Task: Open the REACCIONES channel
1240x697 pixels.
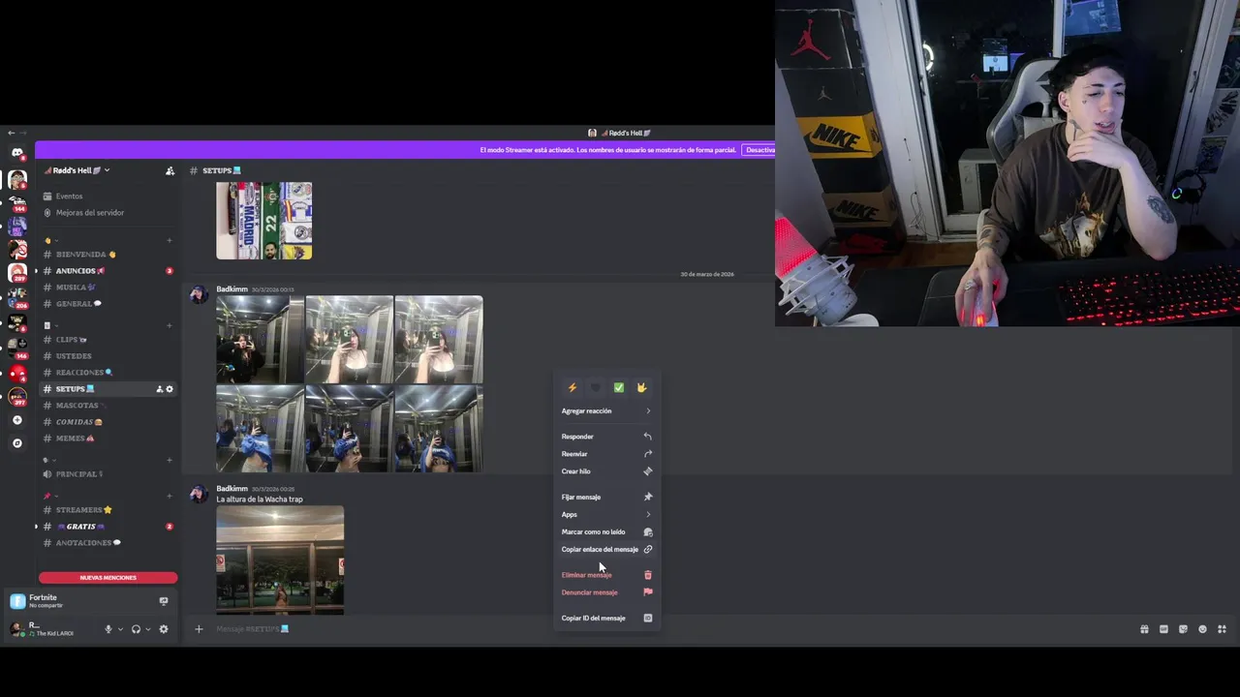Action: point(108,373)
